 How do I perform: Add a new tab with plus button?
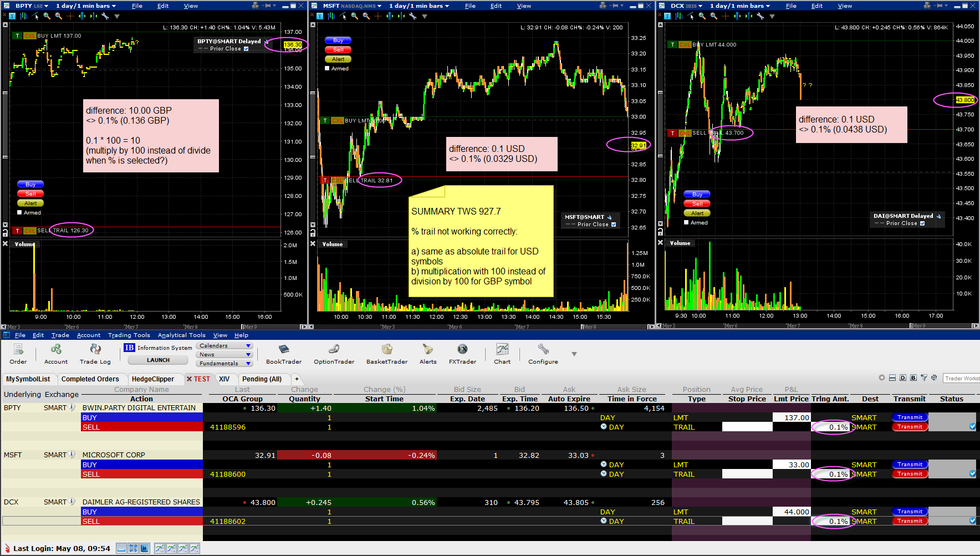point(297,379)
